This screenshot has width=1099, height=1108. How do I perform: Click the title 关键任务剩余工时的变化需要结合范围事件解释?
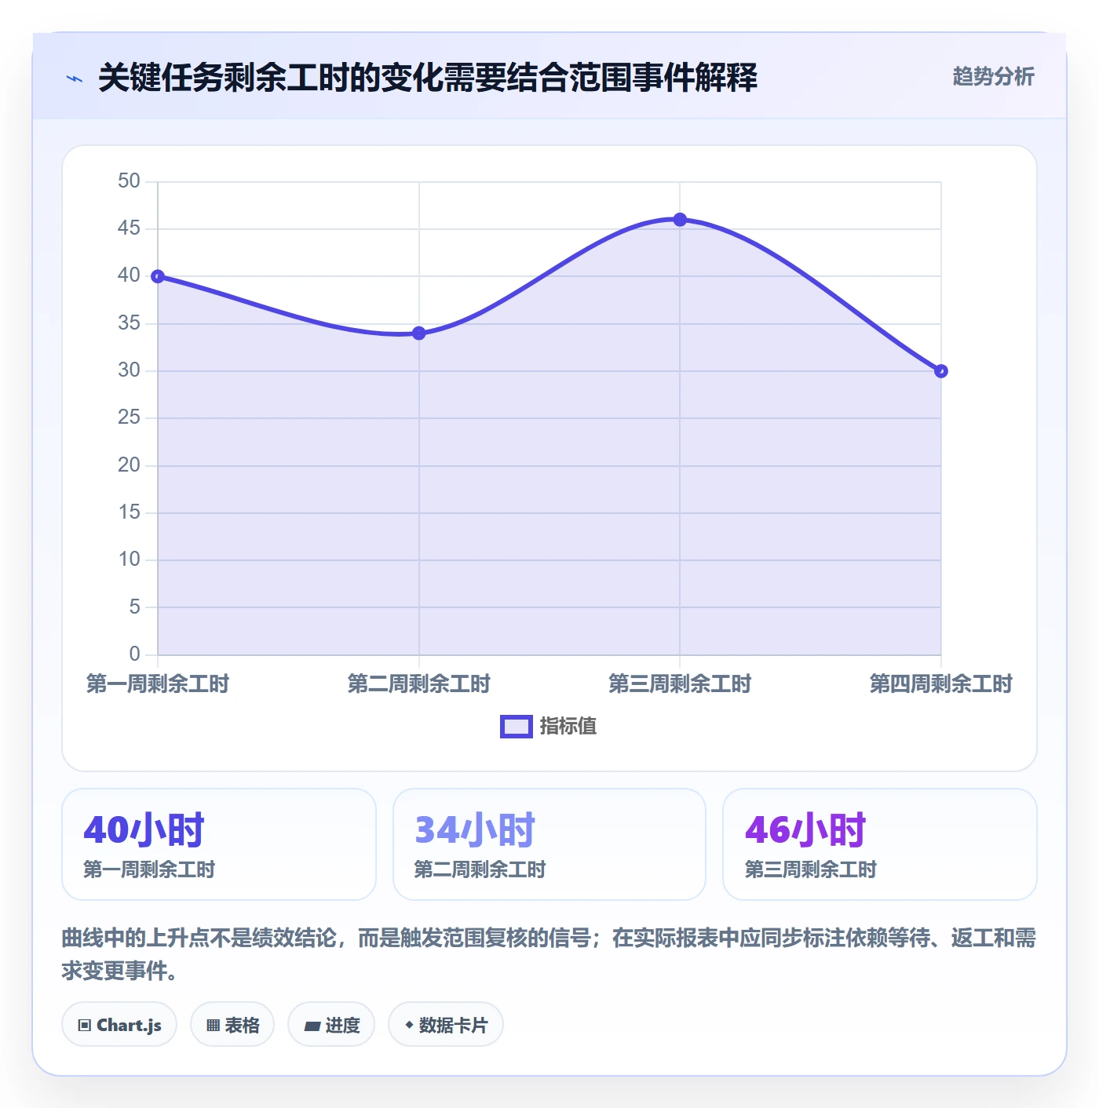point(428,78)
